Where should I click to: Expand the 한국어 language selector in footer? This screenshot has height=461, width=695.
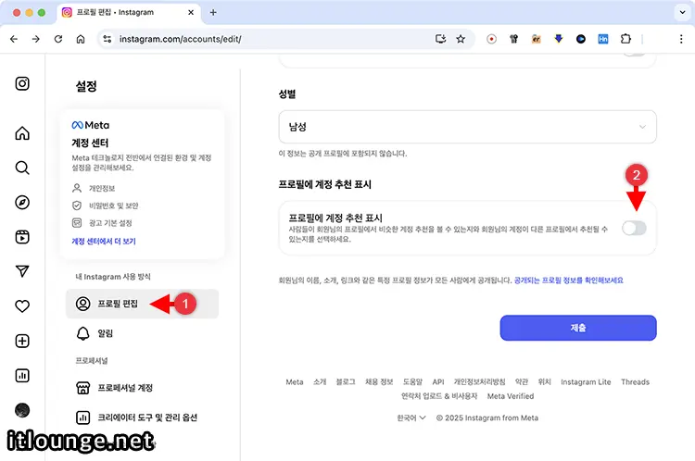click(x=411, y=417)
